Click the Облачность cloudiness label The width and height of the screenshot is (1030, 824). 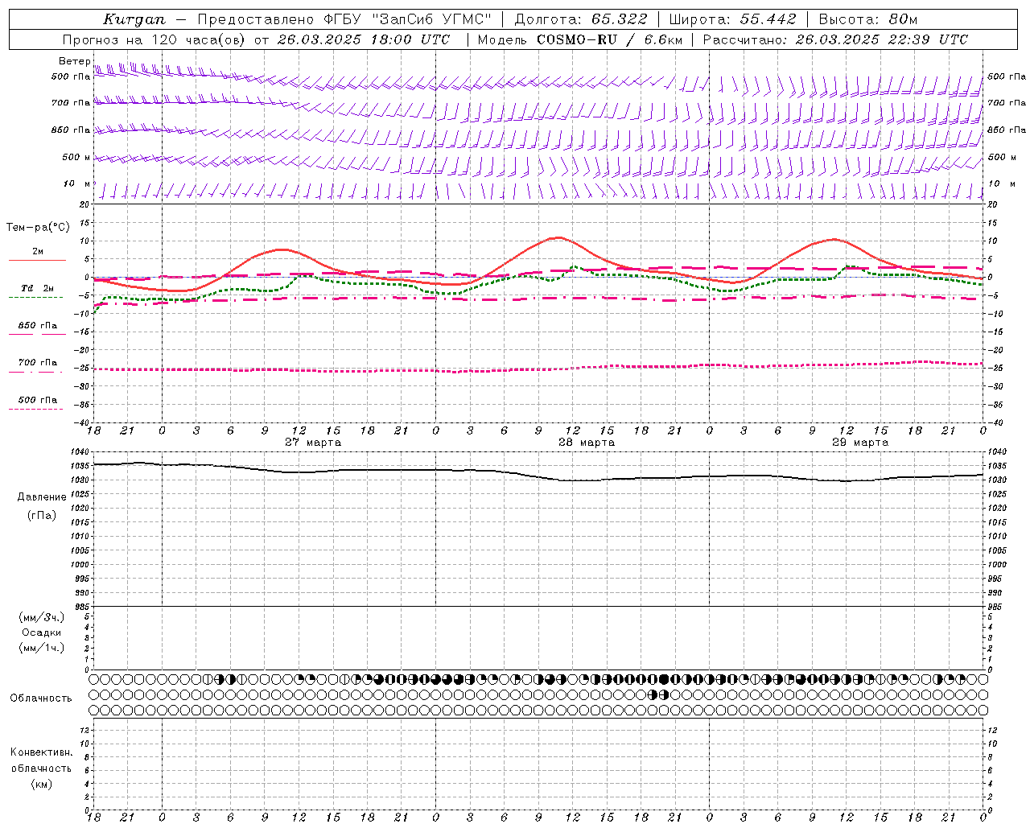41,698
